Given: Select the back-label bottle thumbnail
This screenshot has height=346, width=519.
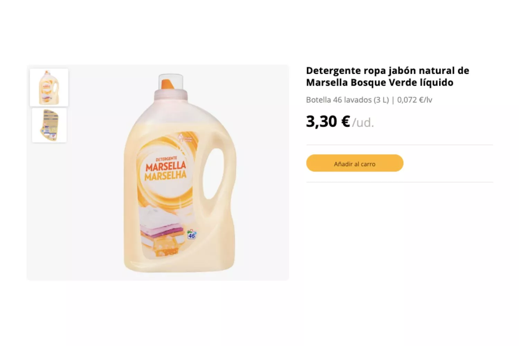Looking at the screenshot, I should click(49, 125).
